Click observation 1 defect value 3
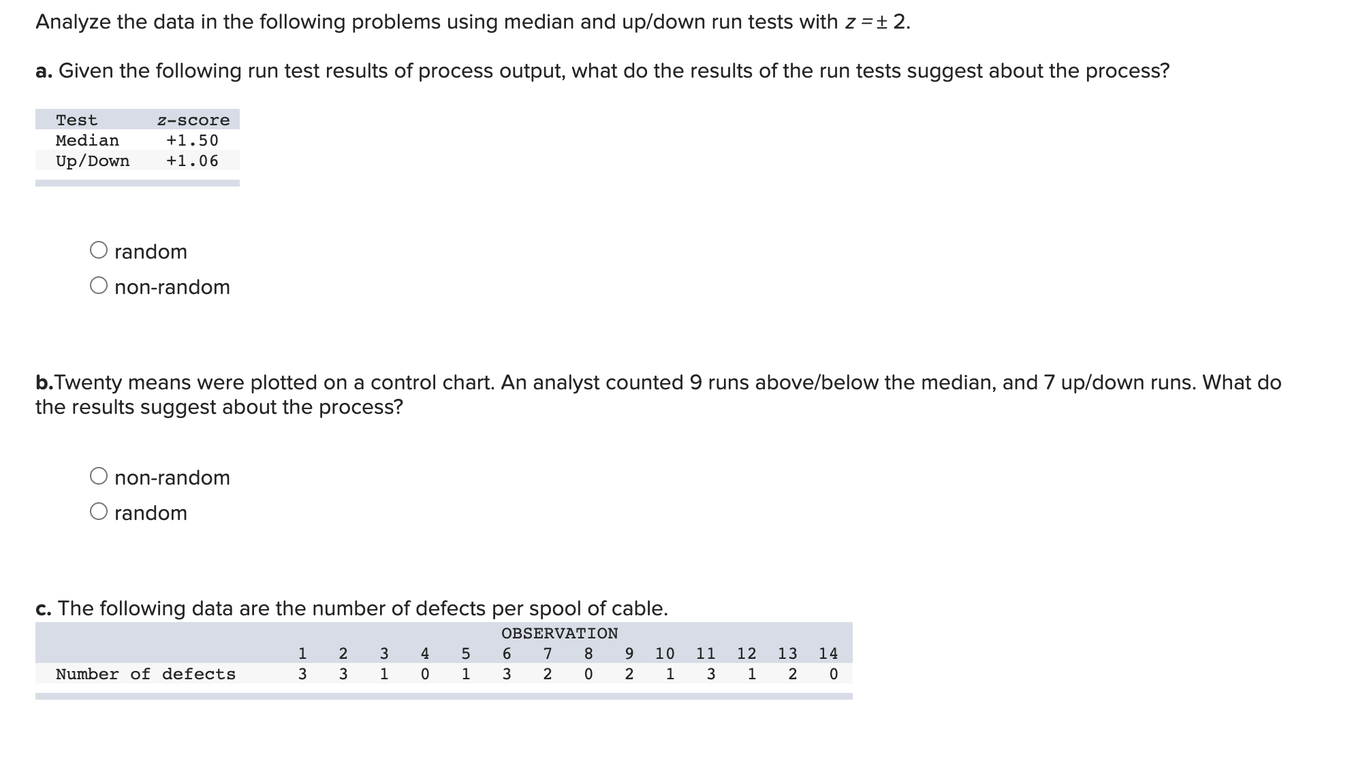 tap(302, 675)
